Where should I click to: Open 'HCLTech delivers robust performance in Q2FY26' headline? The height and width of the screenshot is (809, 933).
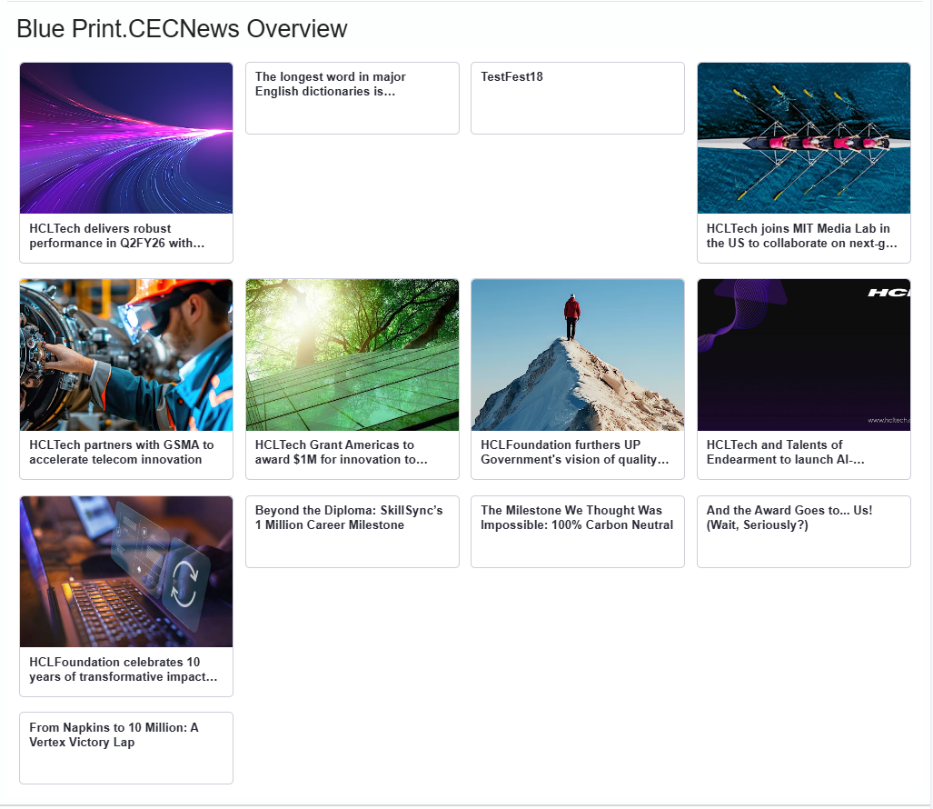(116, 235)
